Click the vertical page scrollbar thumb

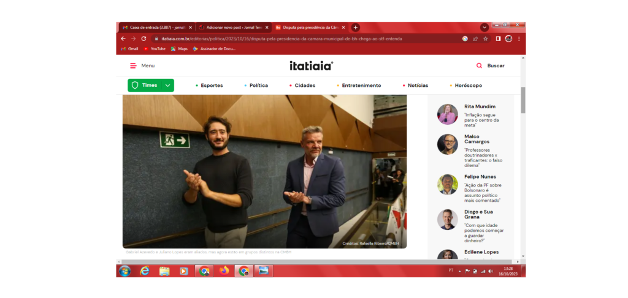click(523, 100)
